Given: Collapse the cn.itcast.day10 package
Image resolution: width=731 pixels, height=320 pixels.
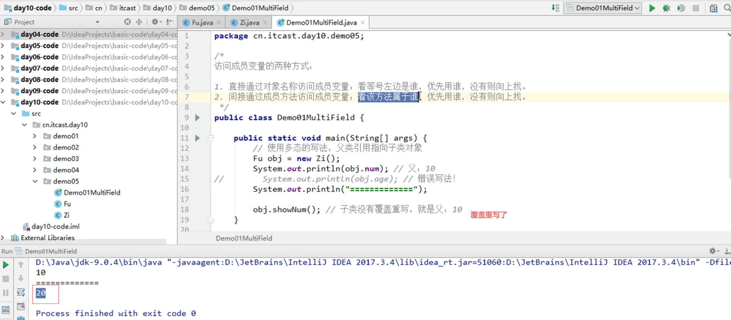Looking at the screenshot, I should [x=25, y=125].
